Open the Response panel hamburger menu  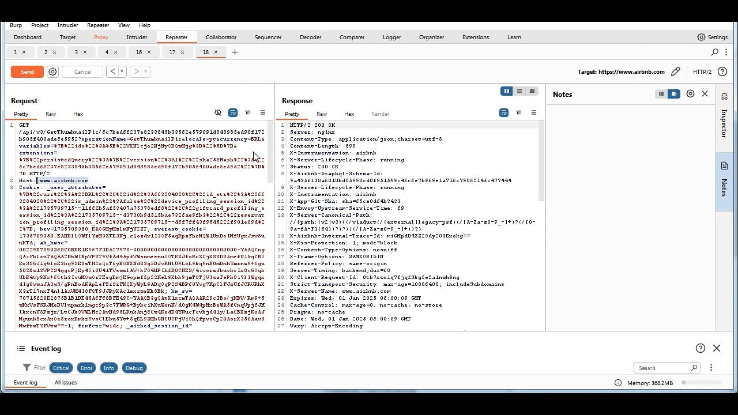pos(534,113)
